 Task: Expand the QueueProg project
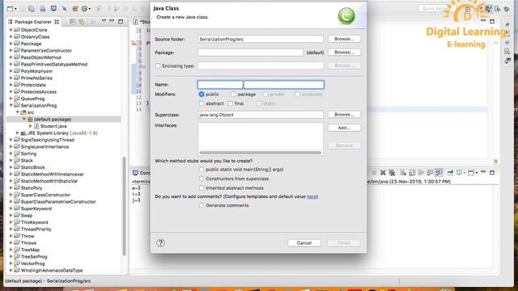(x=11, y=99)
